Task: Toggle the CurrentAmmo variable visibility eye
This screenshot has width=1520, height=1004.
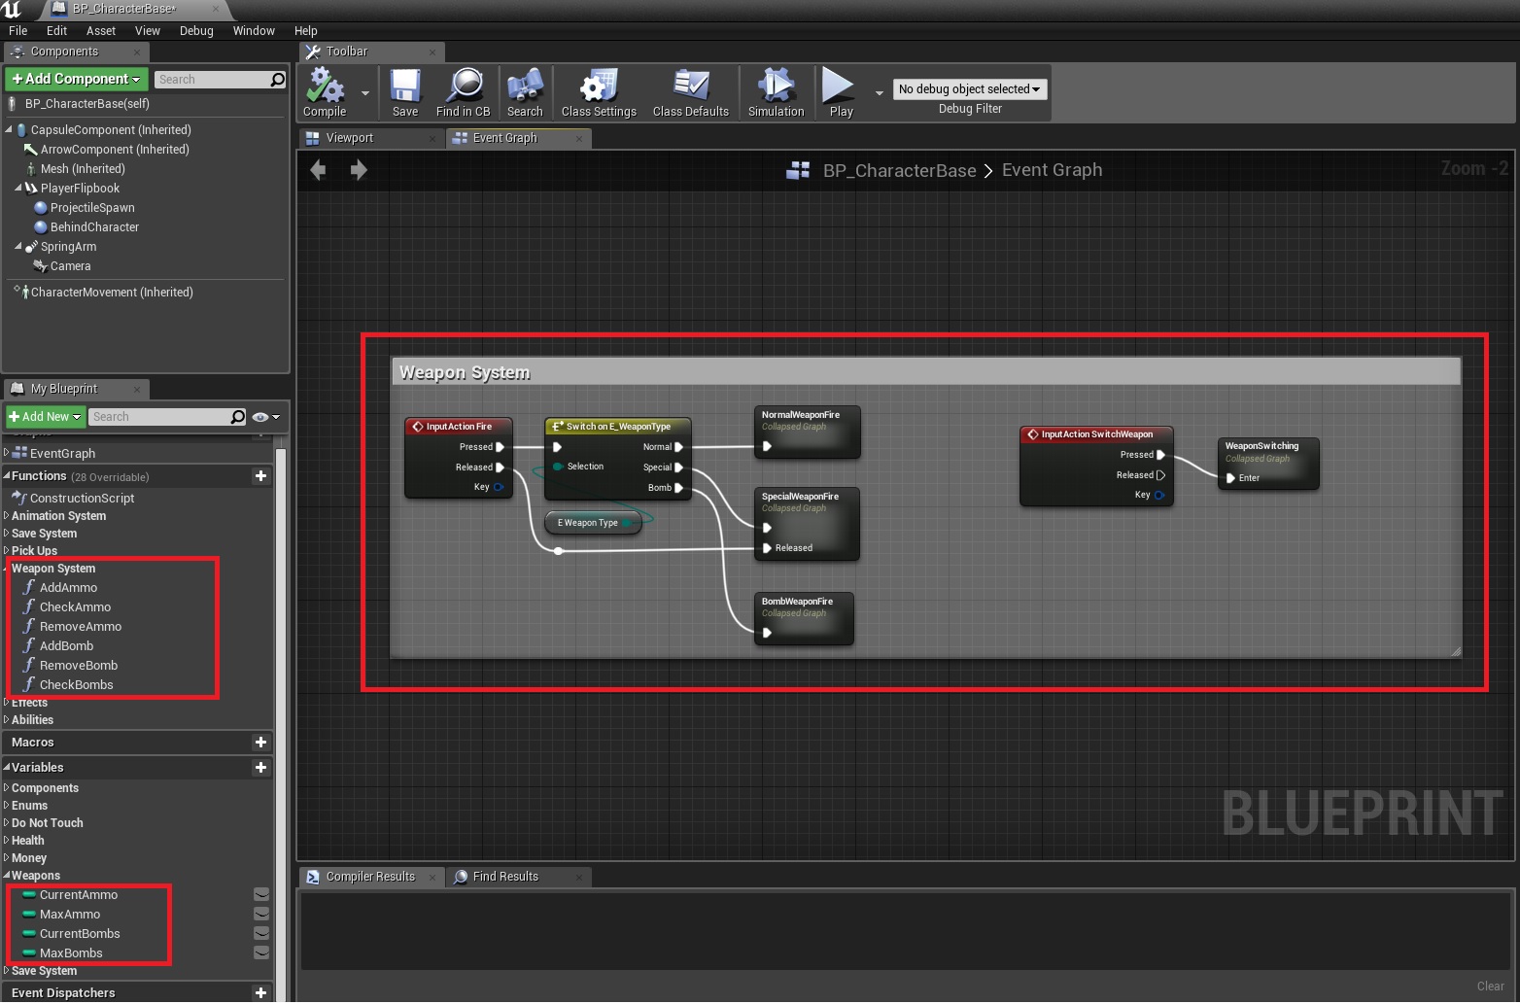Action: (261, 895)
